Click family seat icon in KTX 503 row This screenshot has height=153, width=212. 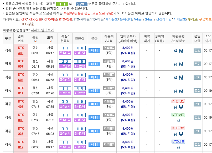click(x=181, y=78)
